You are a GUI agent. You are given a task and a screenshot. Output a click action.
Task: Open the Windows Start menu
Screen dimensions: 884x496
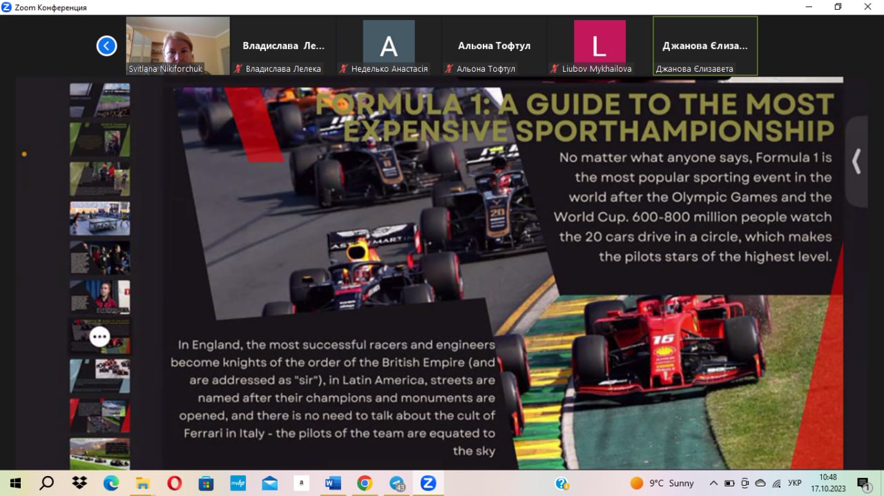point(15,484)
